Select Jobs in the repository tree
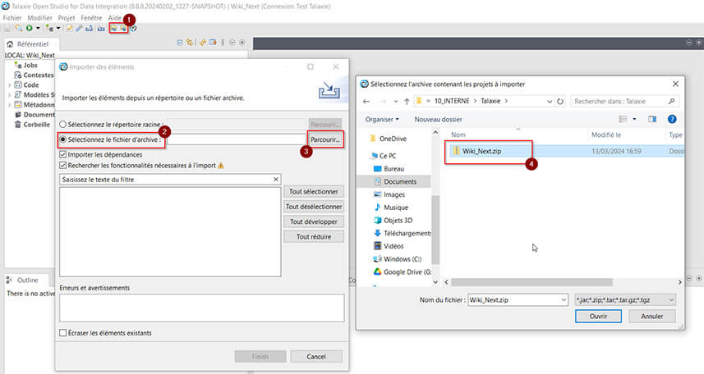 tap(30, 66)
